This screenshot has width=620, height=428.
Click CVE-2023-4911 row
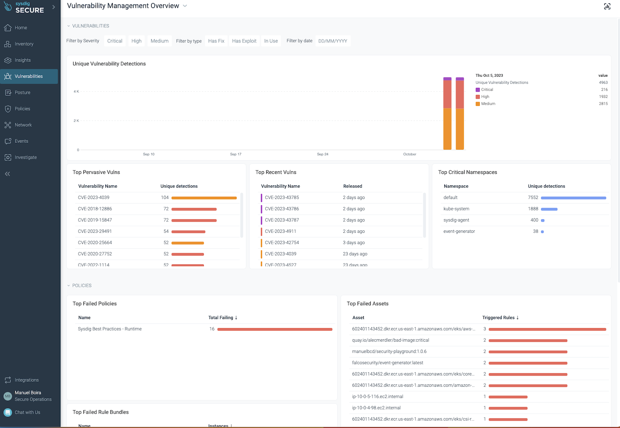tap(341, 232)
